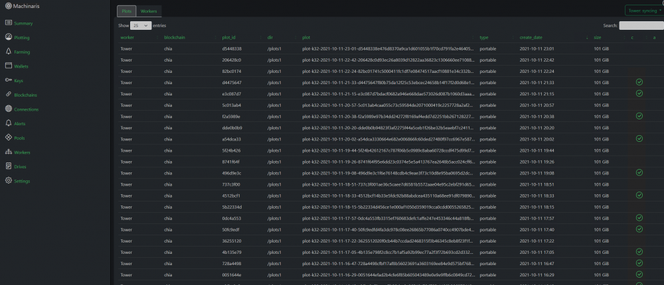Image resolution: width=664 pixels, height=285 pixels.
Task: Select plot_id cell d5448338
Action: pos(232,48)
